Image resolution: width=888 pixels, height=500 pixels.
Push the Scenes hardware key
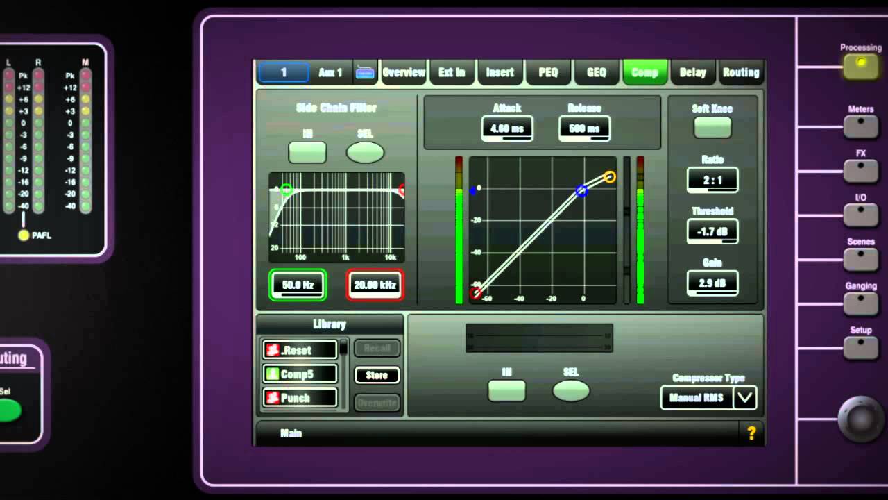[861, 258]
